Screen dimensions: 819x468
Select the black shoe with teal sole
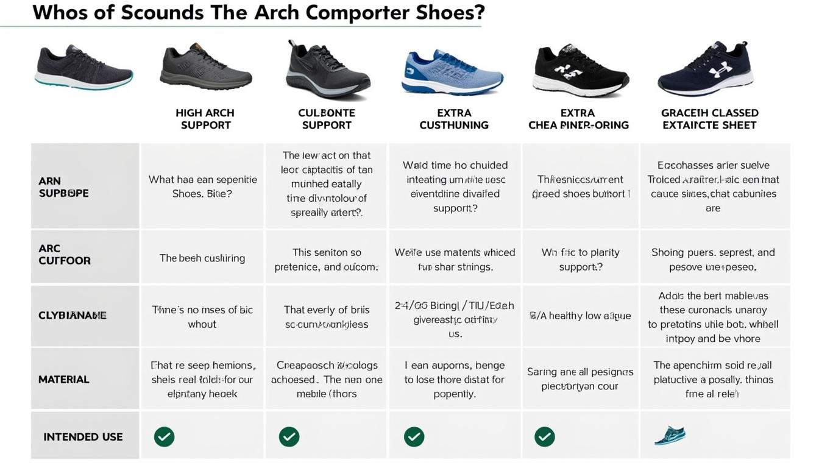(x=83, y=67)
